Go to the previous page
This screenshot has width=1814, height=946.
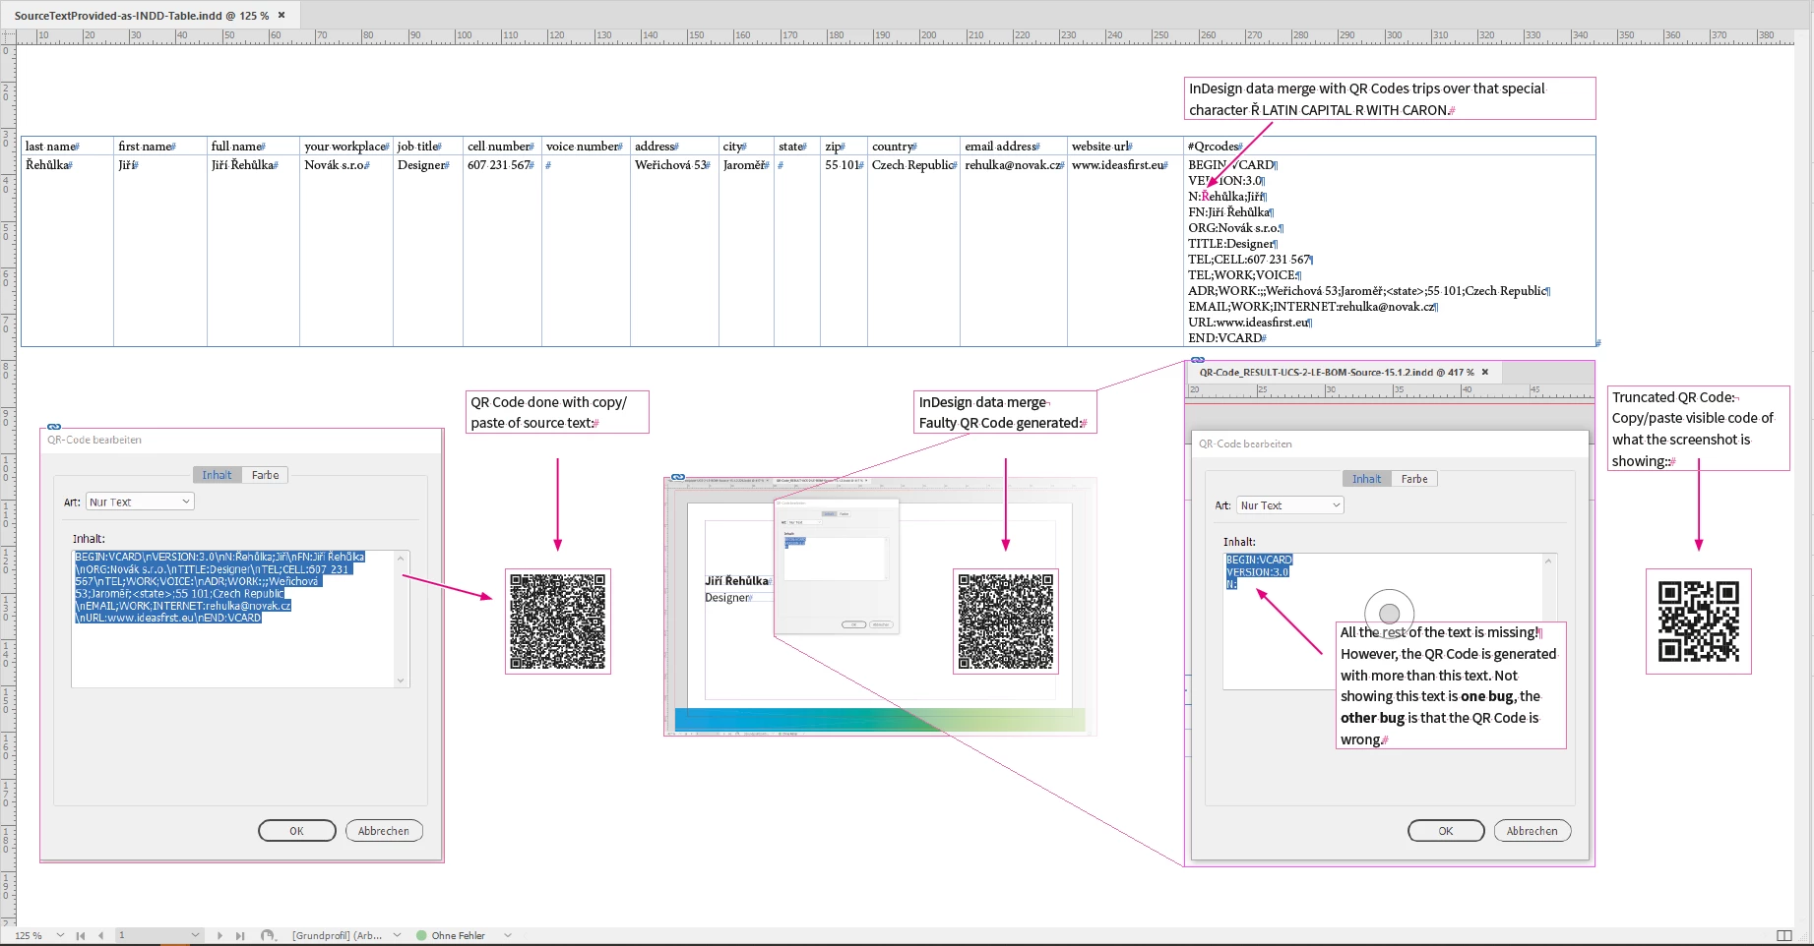click(100, 935)
